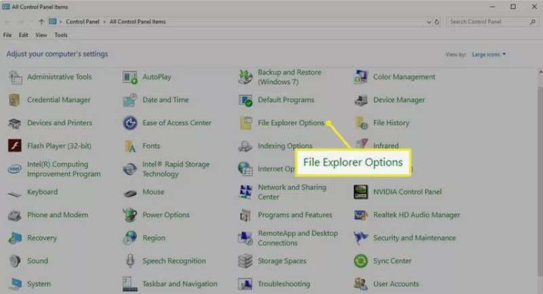The height and width of the screenshot is (294, 543).
Task: Click All Control Panel Items breadcrumb
Action: [x=138, y=22]
